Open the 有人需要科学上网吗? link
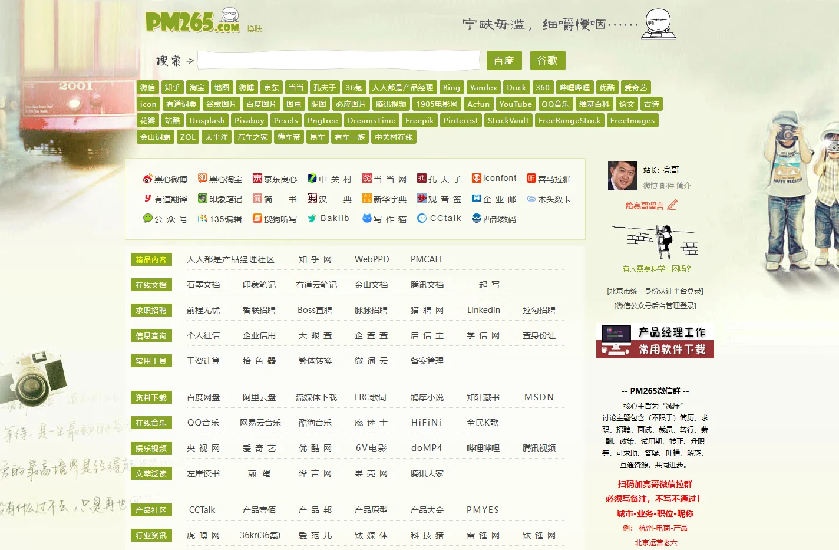The width and height of the screenshot is (839, 550). 656,269
